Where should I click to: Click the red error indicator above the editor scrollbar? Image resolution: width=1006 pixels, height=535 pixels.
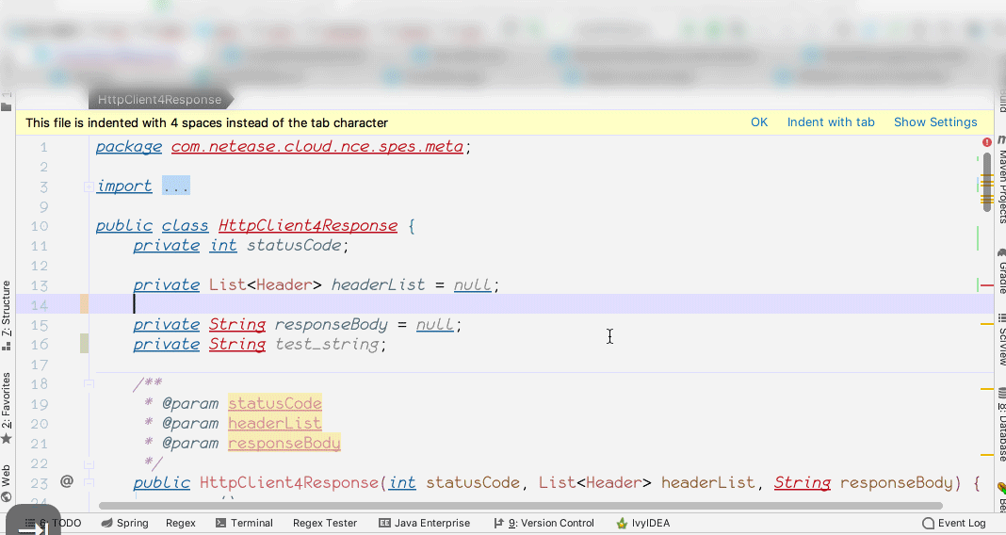point(987,142)
